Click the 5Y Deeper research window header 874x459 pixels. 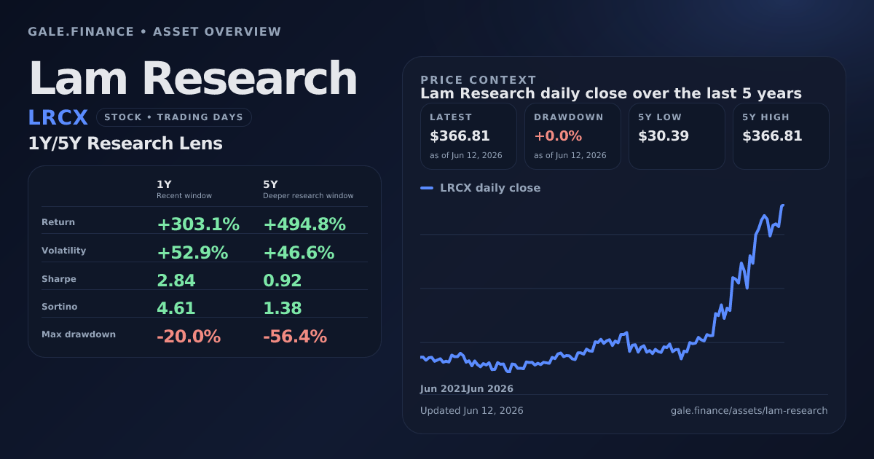click(x=308, y=189)
